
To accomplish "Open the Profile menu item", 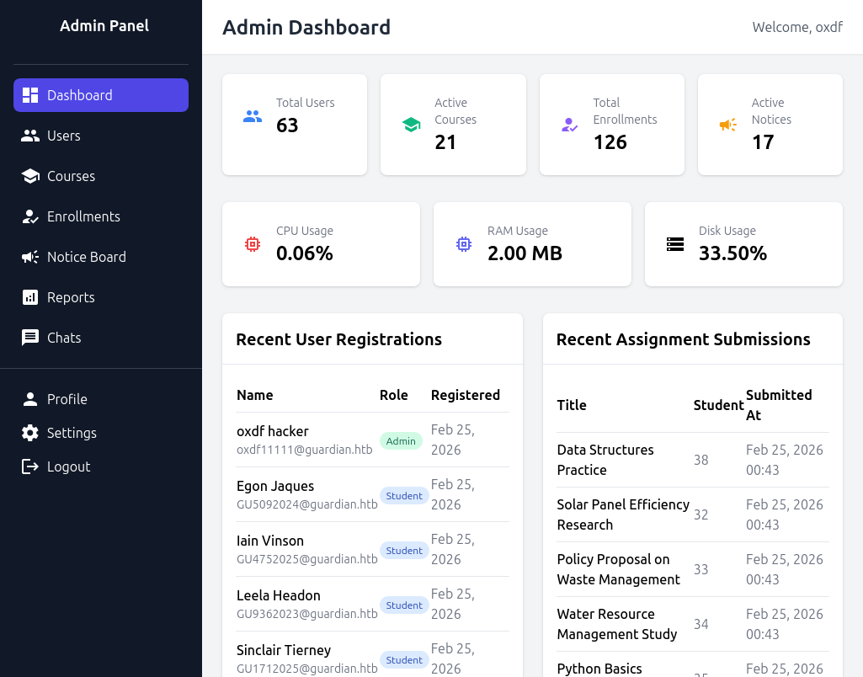I will [67, 399].
